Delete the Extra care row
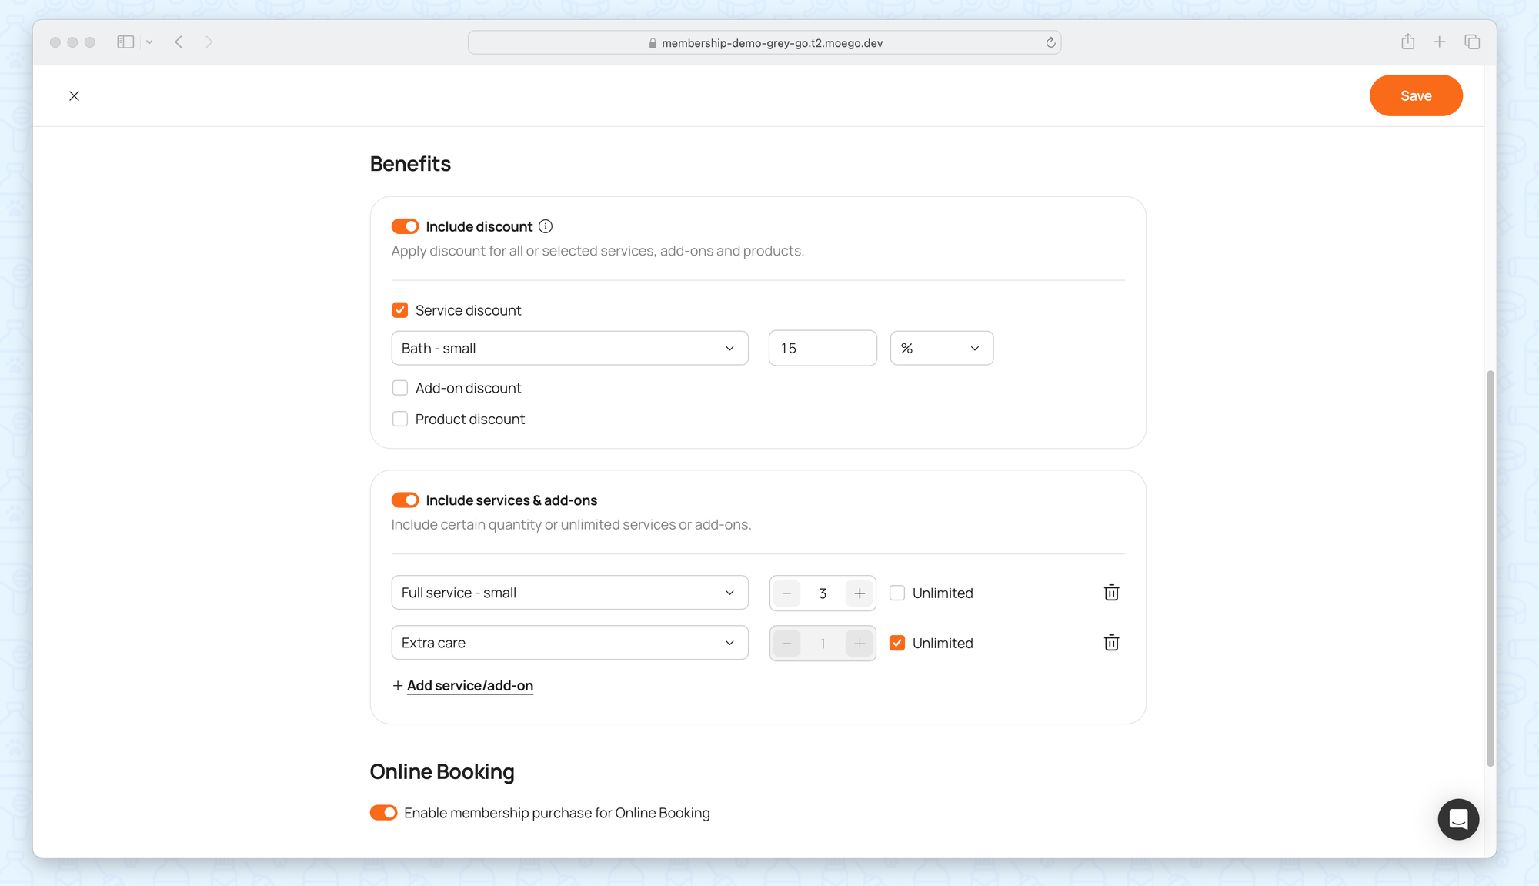The width and height of the screenshot is (1539, 886). click(x=1111, y=643)
